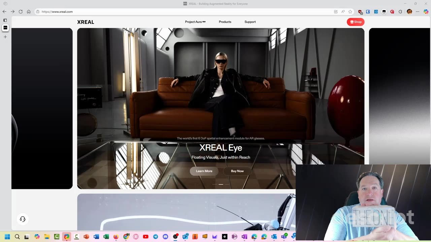This screenshot has width=431, height=242.
Task: Open Opera from the taskbar
Action: point(136,237)
